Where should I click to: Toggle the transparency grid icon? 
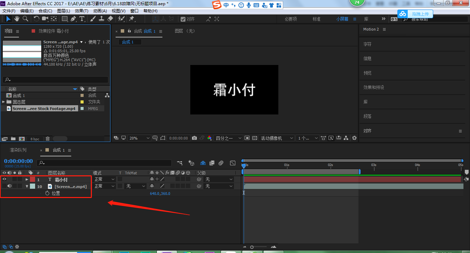coord(255,138)
